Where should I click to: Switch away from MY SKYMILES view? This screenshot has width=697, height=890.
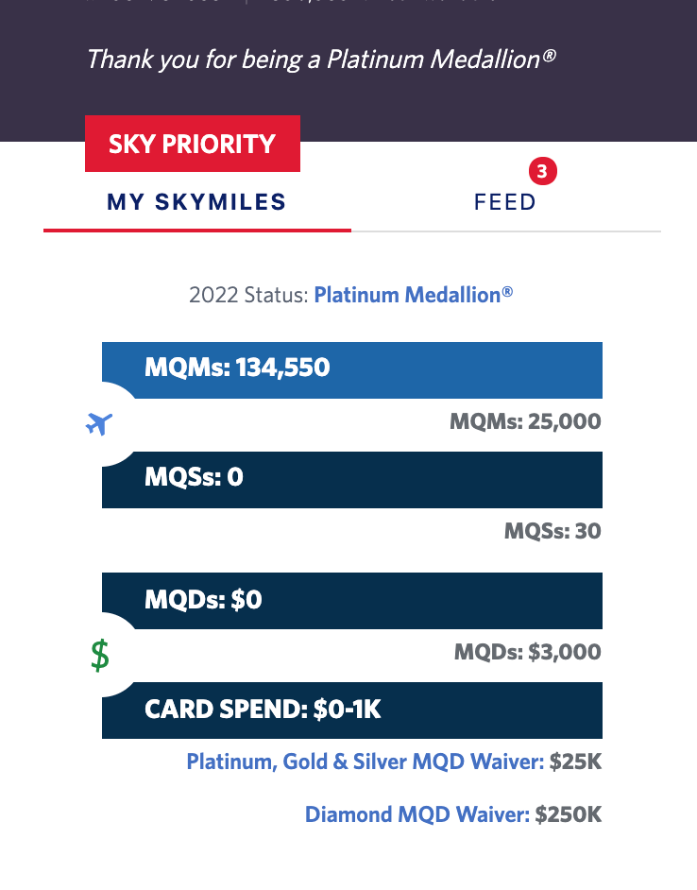pyautogui.click(x=505, y=201)
